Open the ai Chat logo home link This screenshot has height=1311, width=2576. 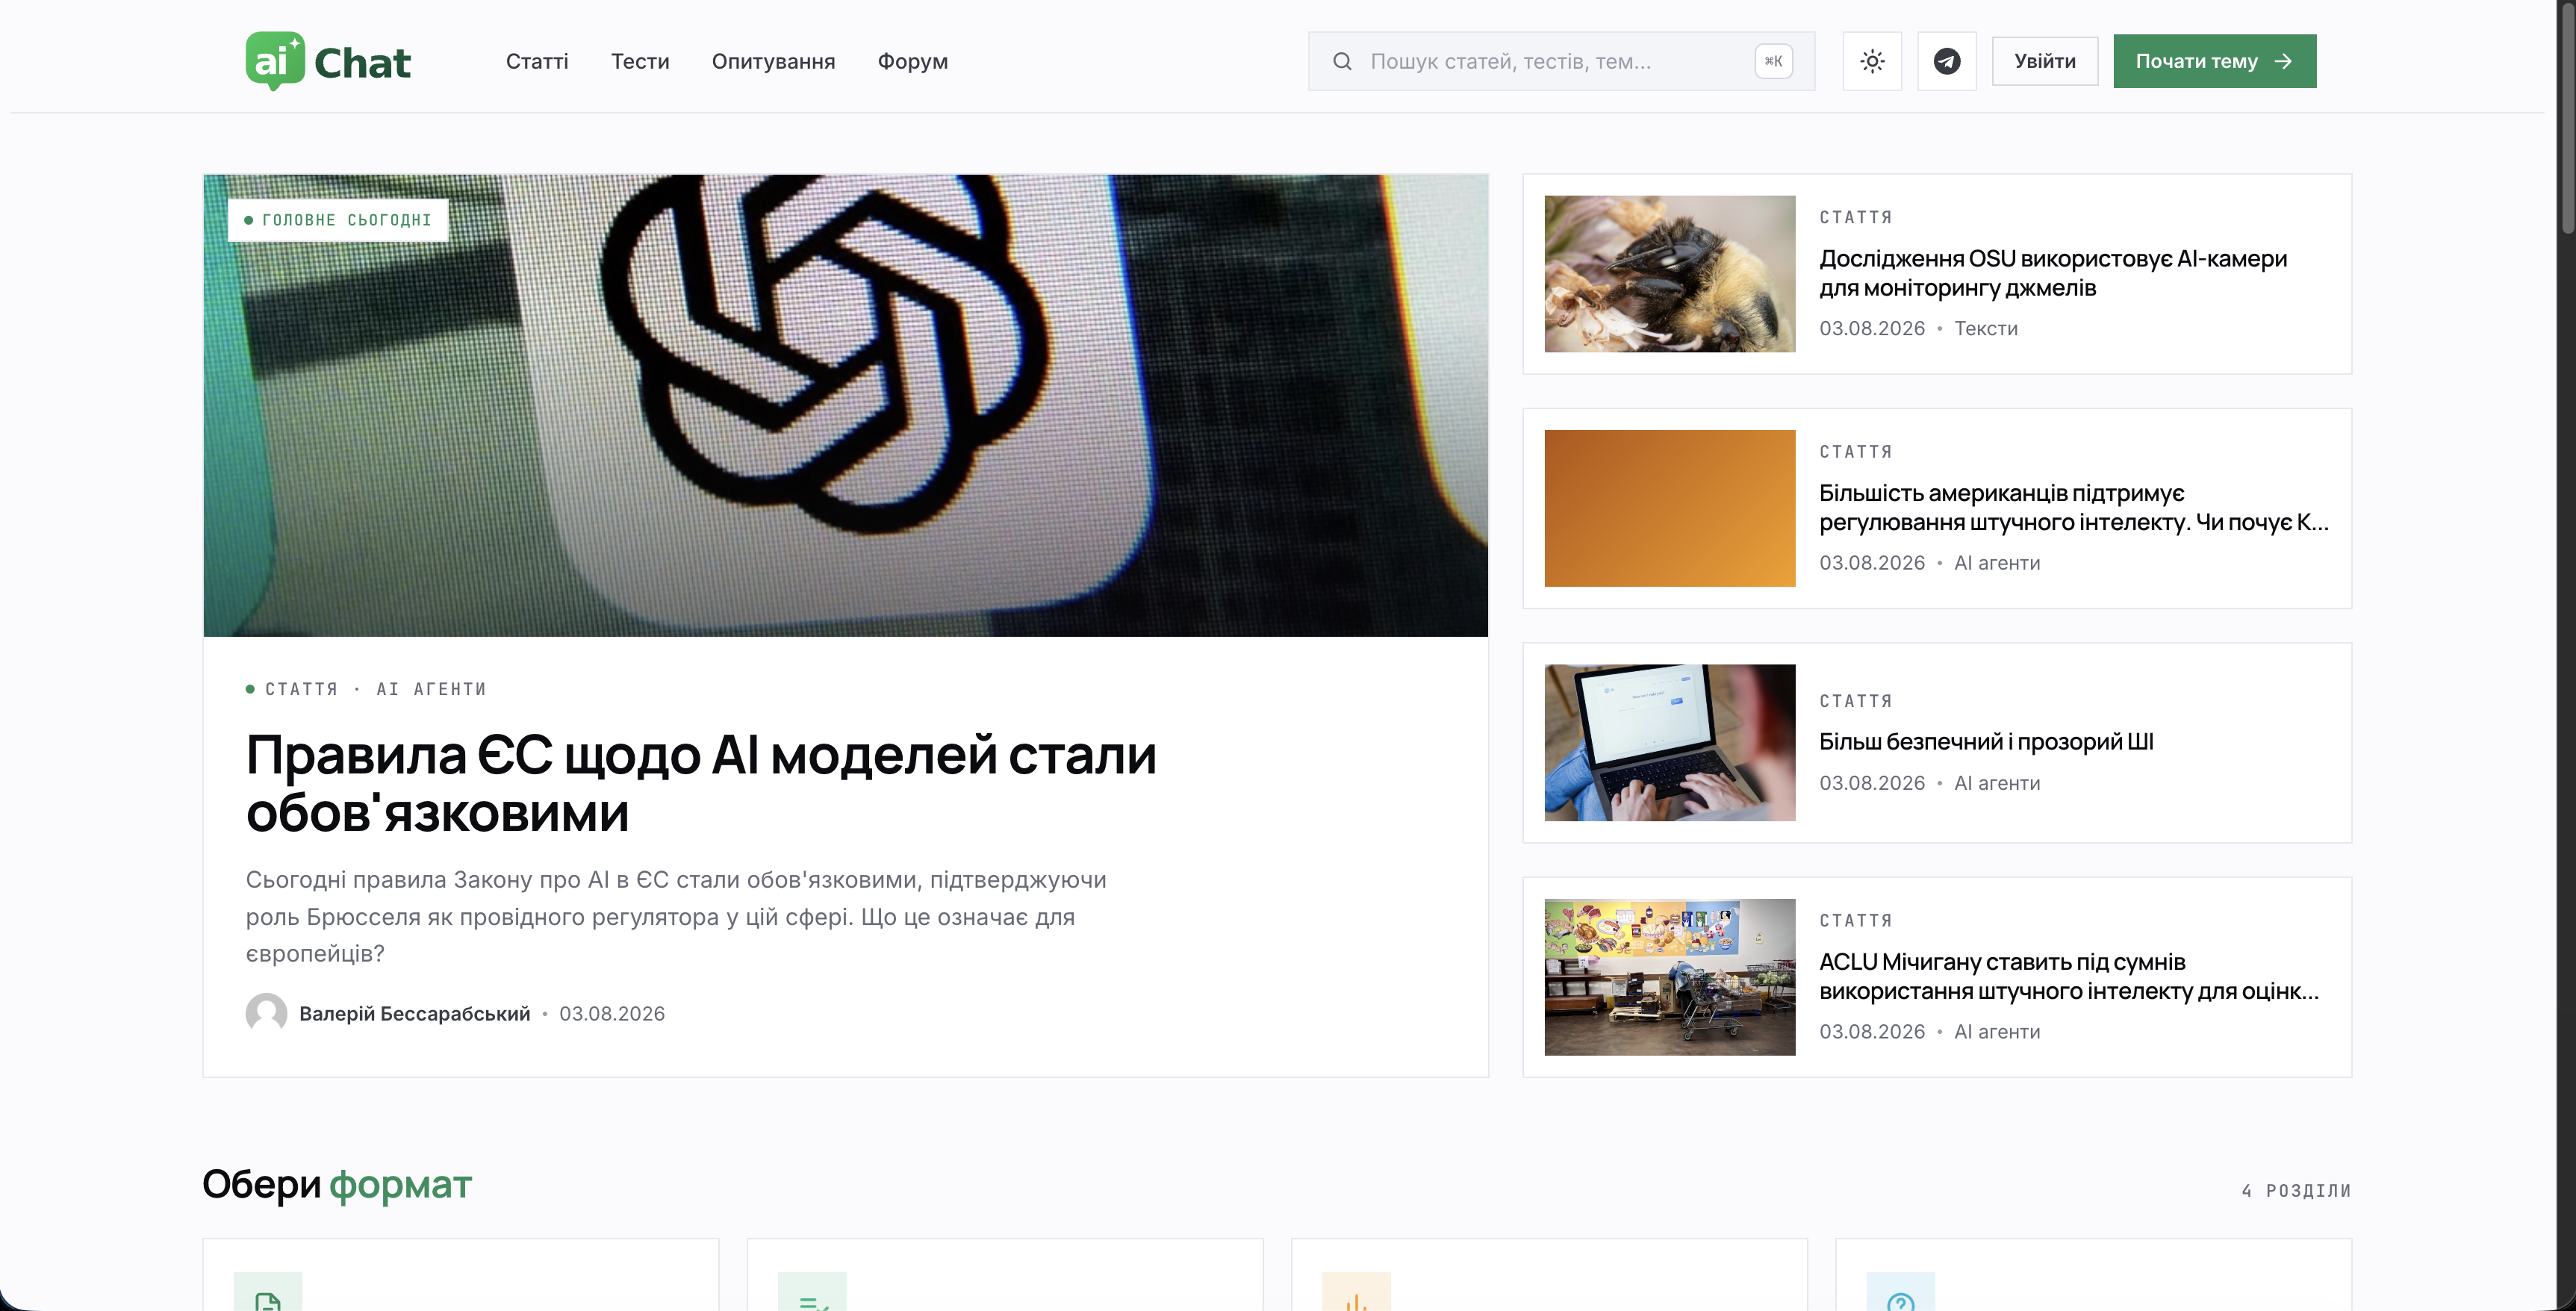point(328,61)
